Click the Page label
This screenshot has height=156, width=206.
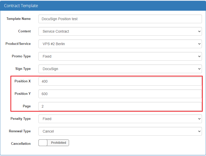pyautogui.click(x=27, y=106)
